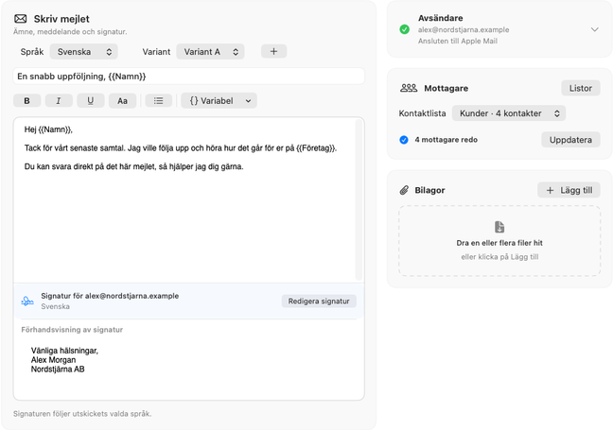This screenshot has height=430, width=613.
Task: Click Uppdatera button
Action: 570,140
